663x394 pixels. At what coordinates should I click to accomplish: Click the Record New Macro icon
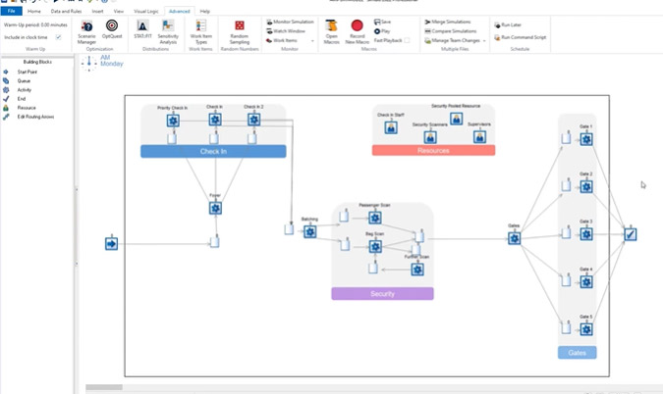tap(357, 29)
